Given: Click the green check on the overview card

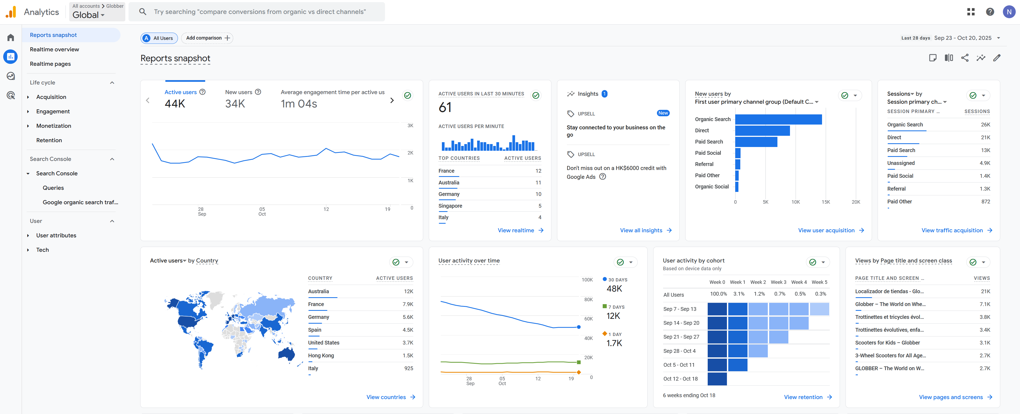Looking at the screenshot, I should coord(407,95).
